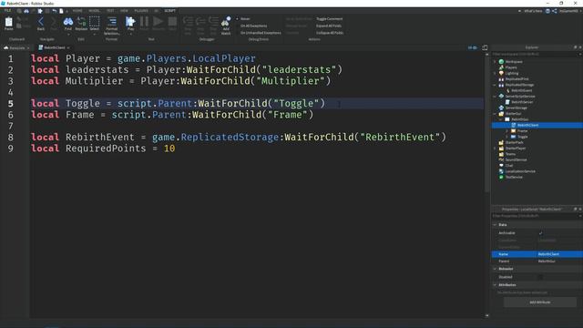Viewport: 583px width, 328px height.
Task: Collapse the Data properties section
Action: tap(495, 225)
